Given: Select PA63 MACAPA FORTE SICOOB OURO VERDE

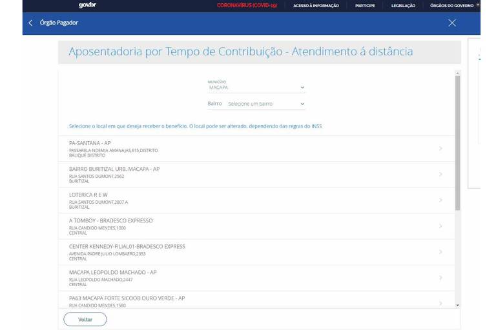Looking at the screenshot, I should [x=256, y=300].
